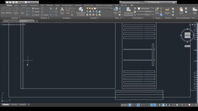
Task: Click Efetuar logon sign-in button
Action: (x=155, y=2)
